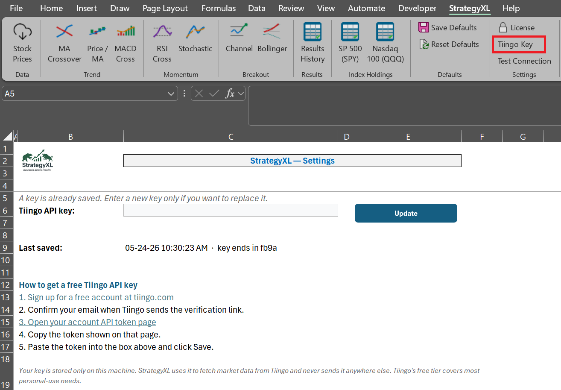Select the StrategyXL tab
Image resolution: width=561 pixels, height=390 pixels.
coord(469,8)
